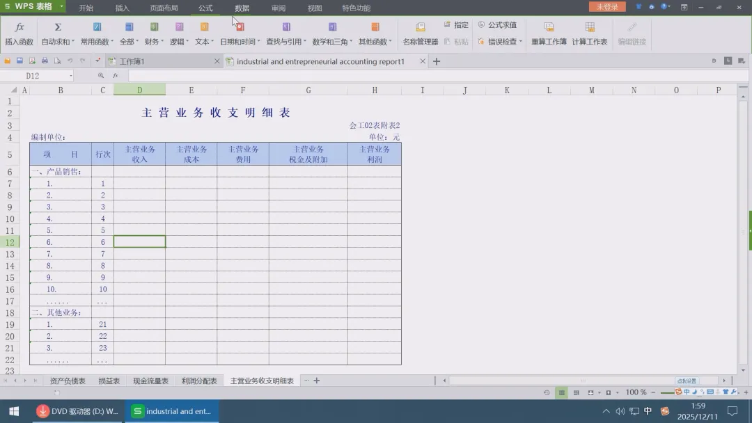The width and height of the screenshot is (752, 423).
Task: Add a new sheet with the plus button
Action: tap(317, 381)
